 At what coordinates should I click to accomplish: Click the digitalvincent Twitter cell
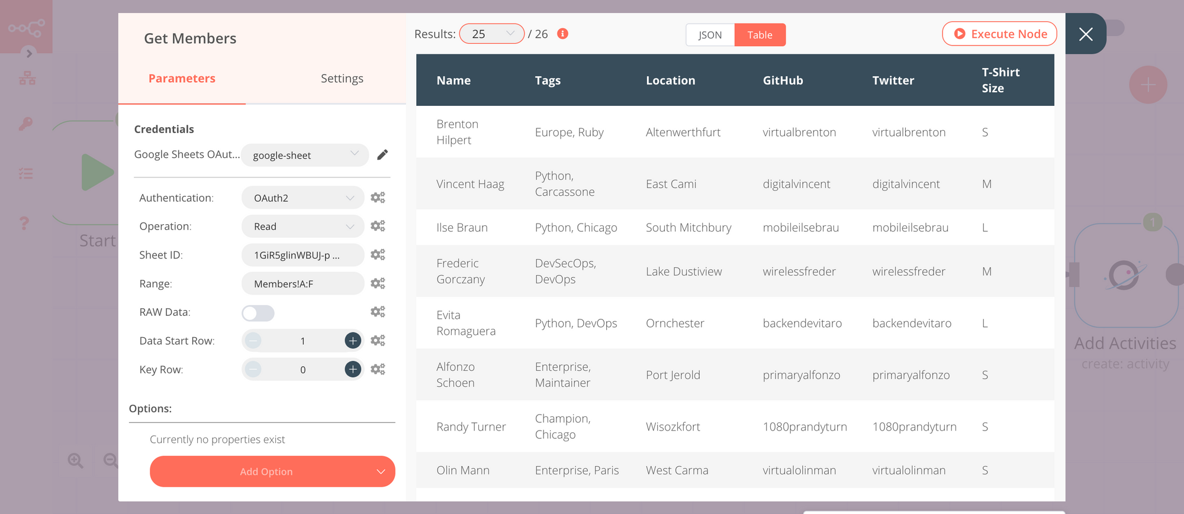[906, 184]
